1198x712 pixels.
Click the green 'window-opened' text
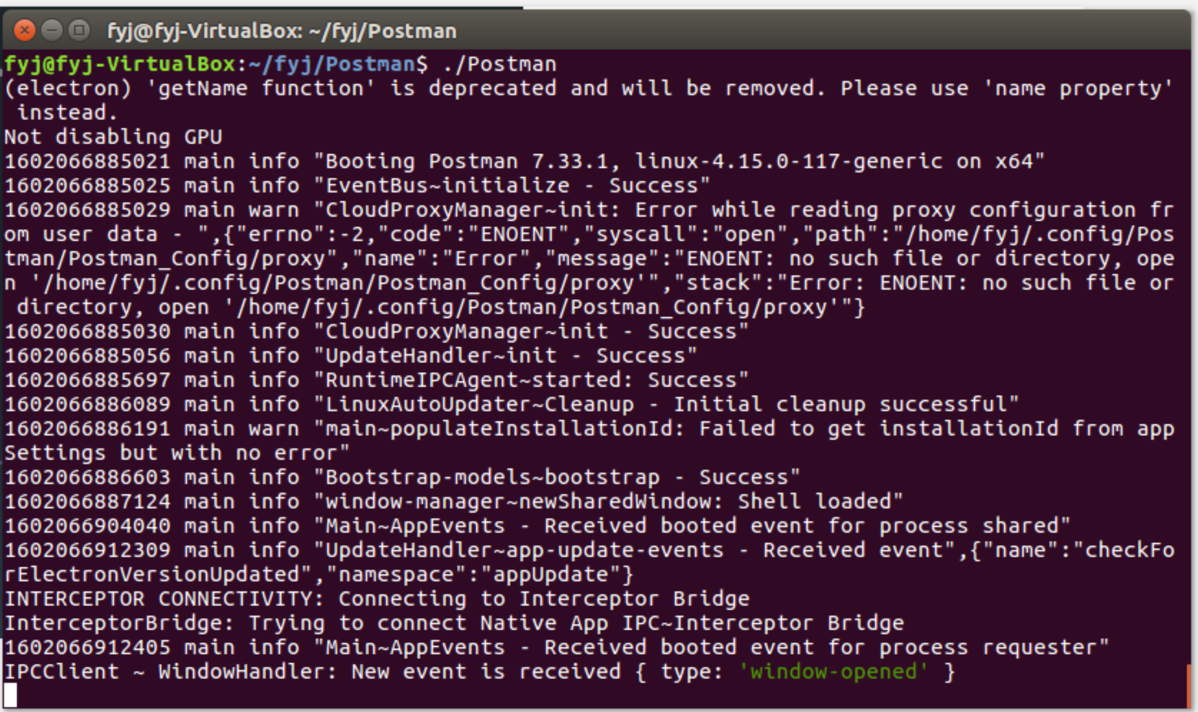coord(833,671)
